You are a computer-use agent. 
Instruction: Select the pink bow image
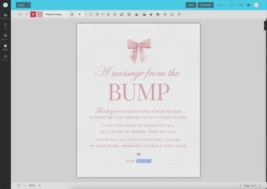pos(139,51)
